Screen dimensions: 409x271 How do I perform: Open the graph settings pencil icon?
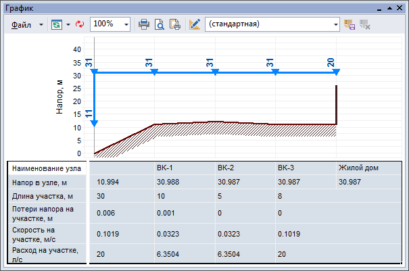click(x=195, y=24)
